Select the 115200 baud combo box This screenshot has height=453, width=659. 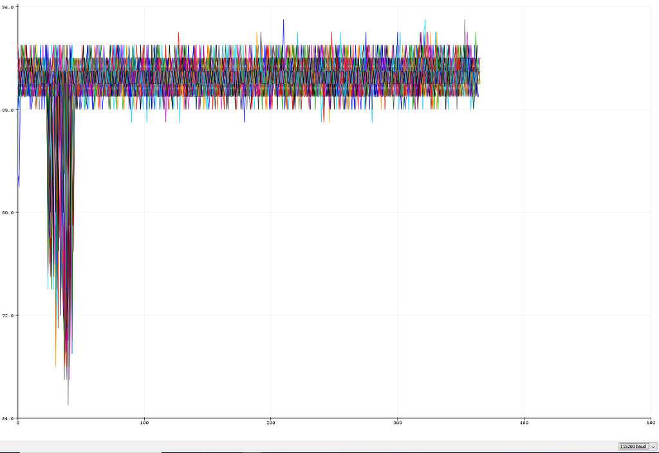click(x=633, y=446)
